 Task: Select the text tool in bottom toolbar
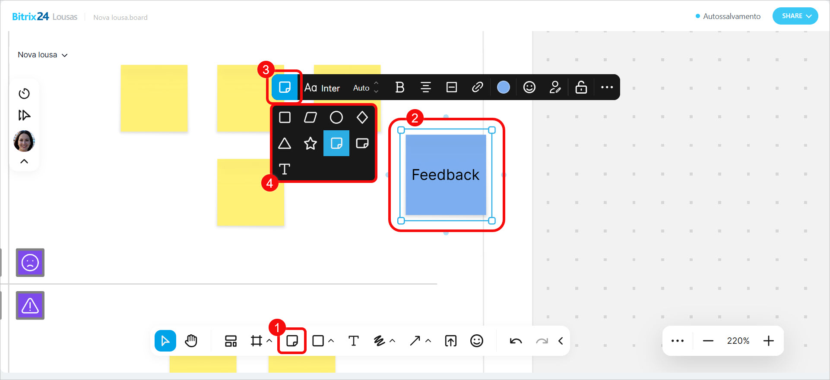point(353,341)
